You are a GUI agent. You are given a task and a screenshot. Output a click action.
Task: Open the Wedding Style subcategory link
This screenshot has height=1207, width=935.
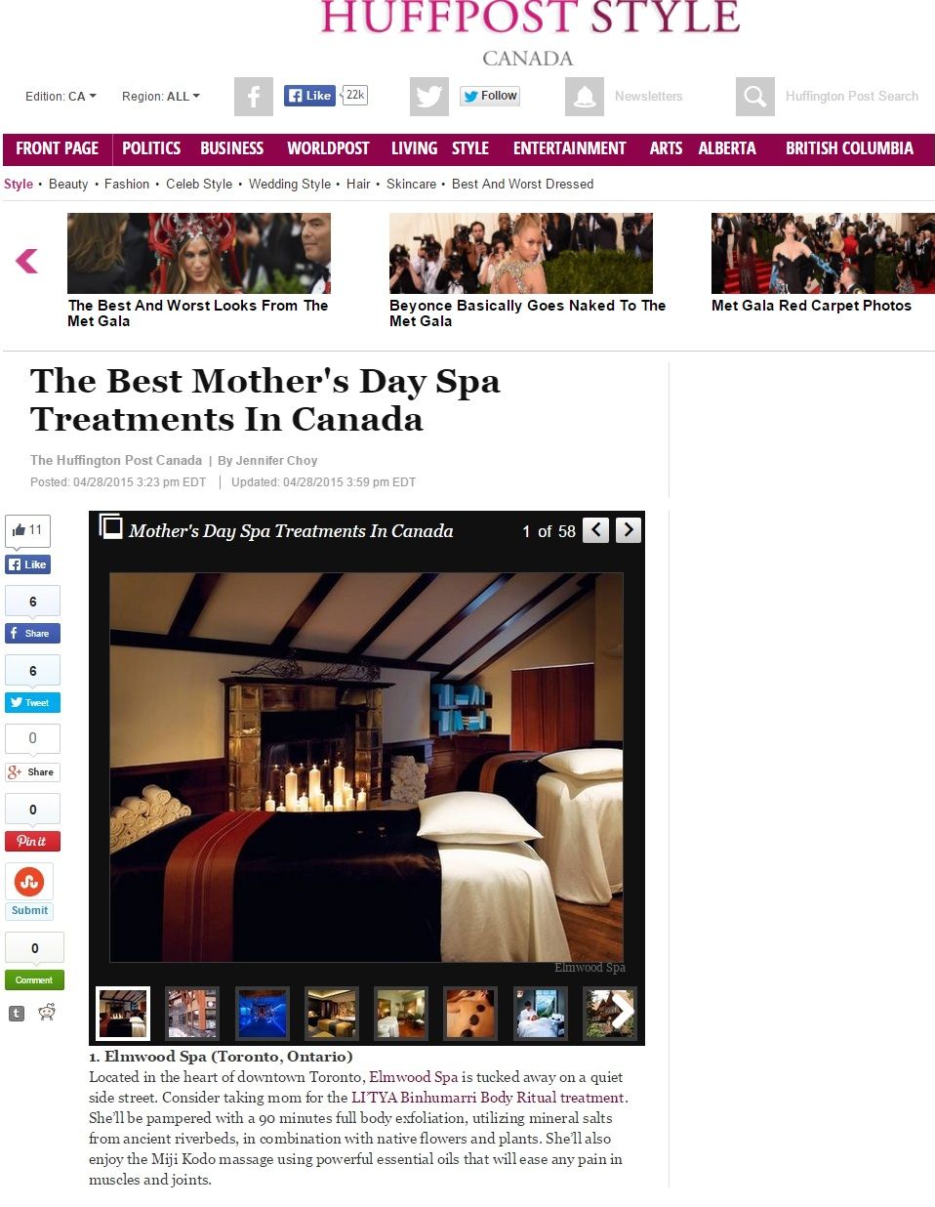290,184
